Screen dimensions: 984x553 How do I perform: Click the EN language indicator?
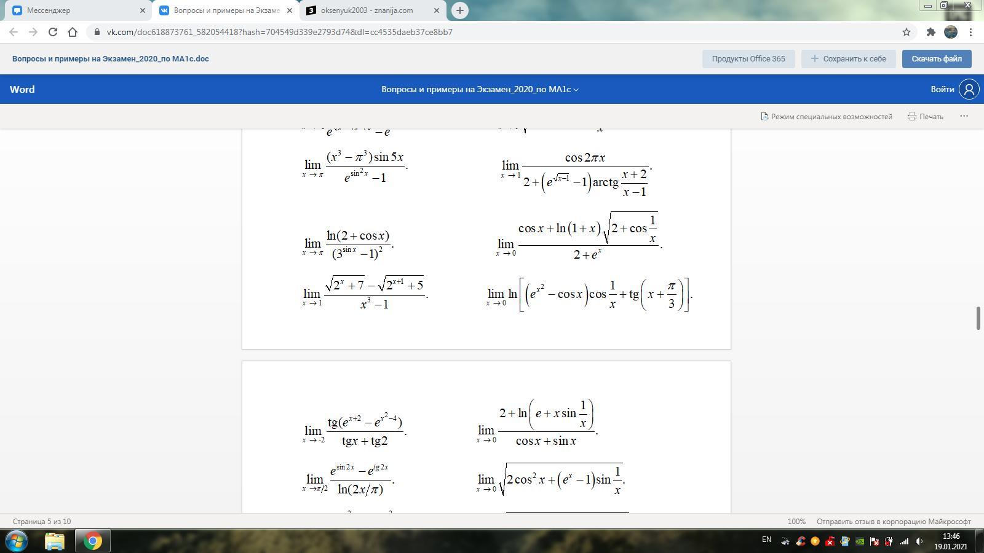[766, 539]
